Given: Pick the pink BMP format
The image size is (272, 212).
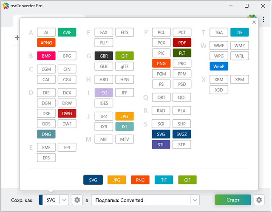Looking at the screenshot, I should click(x=46, y=56).
